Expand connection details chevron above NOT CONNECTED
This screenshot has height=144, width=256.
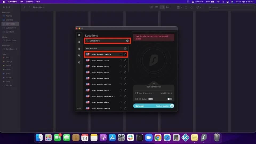(x=154, y=83)
